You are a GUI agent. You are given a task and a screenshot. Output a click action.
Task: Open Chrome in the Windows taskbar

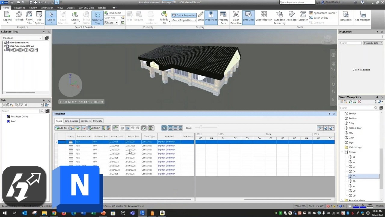pos(54,213)
